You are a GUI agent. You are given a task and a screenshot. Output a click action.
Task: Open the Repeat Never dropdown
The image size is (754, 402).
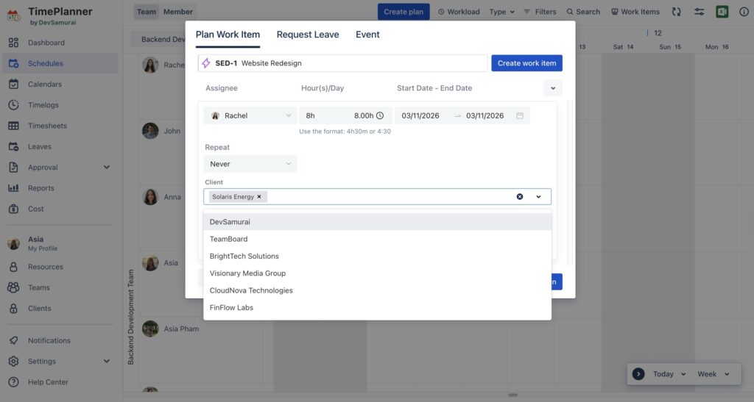tap(250, 164)
